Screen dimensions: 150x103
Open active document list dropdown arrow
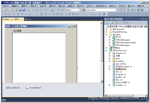[x=102, y=19]
